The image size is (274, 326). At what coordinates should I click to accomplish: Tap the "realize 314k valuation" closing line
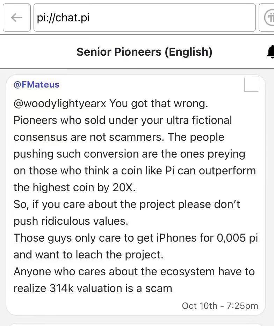click(93, 289)
